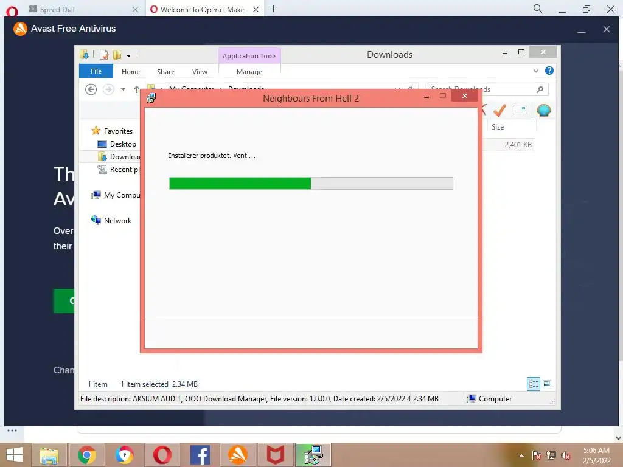Select Network in the navigation pane

[111, 220]
